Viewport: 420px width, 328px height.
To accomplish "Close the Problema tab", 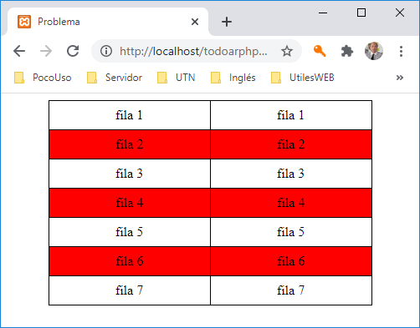I will tap(195, 22).
